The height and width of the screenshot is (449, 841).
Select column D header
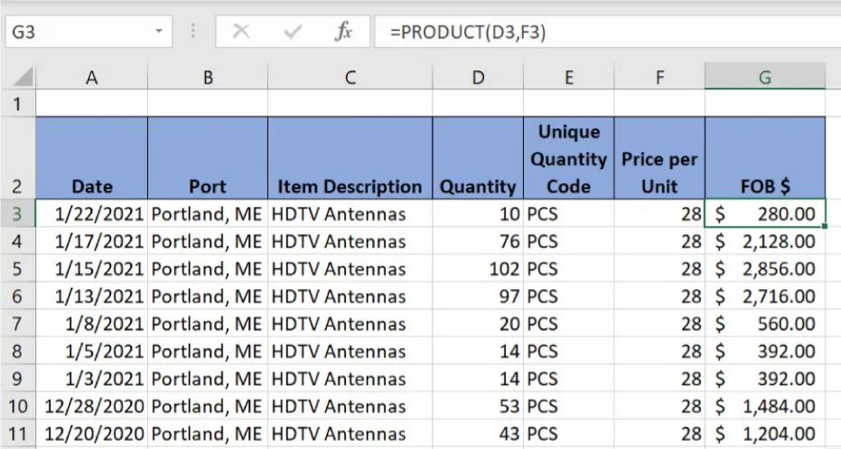point(478,78)
